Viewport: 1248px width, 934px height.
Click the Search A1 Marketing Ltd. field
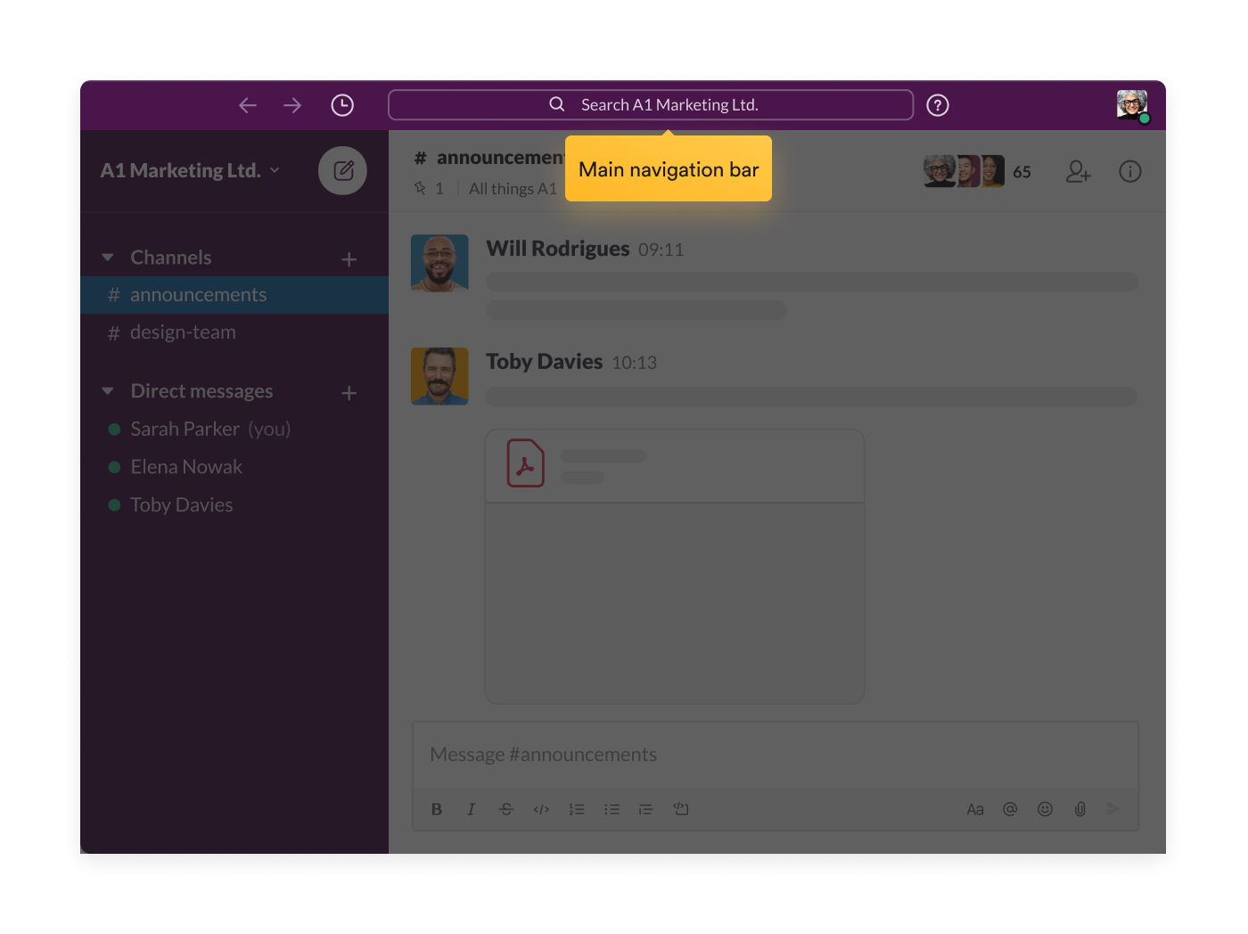click(651, 104)
